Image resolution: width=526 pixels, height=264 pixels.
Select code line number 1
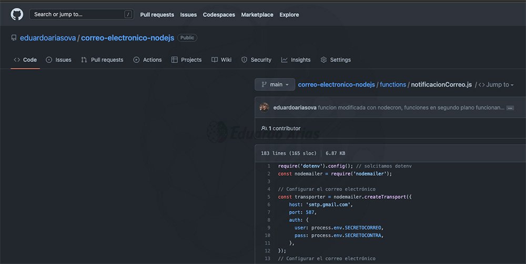coord(269,166)
